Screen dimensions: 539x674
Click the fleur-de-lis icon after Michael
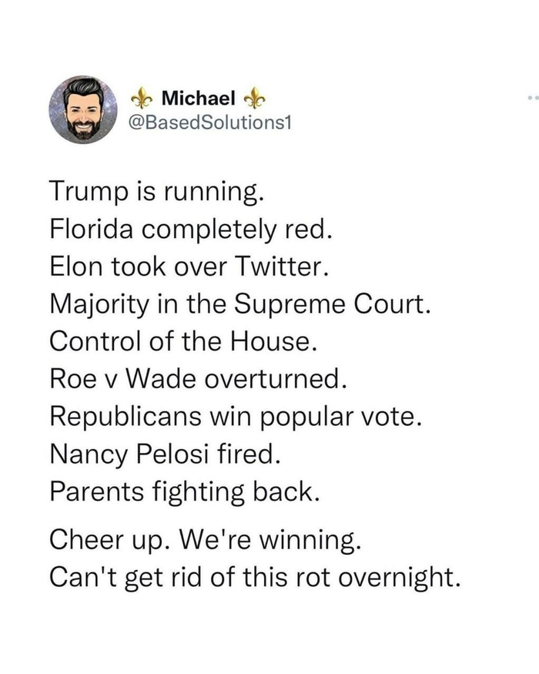point(254,99)
